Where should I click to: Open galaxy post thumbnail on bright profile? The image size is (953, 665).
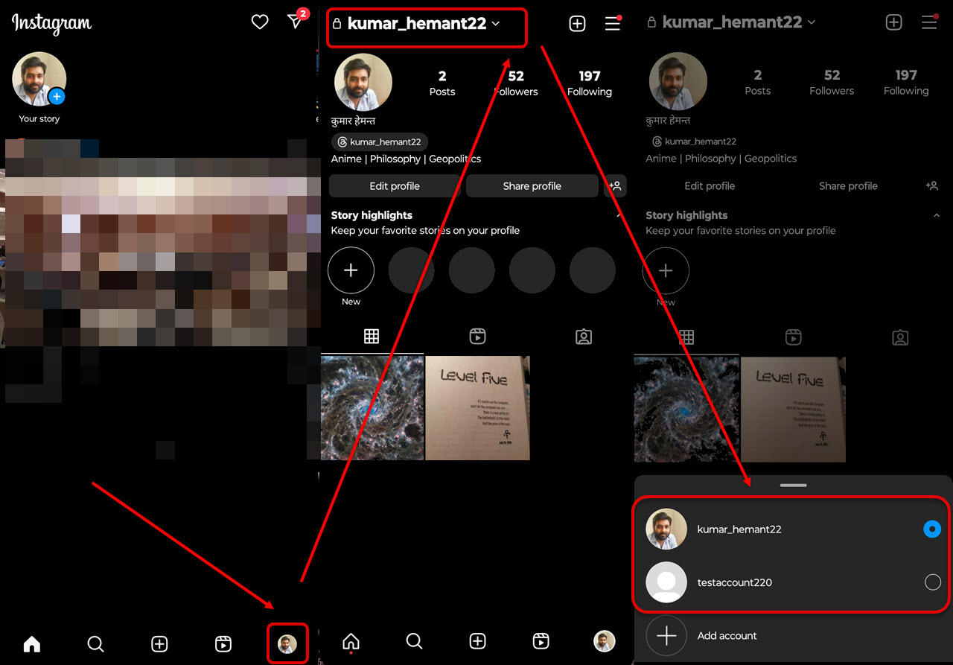(372, 408)
